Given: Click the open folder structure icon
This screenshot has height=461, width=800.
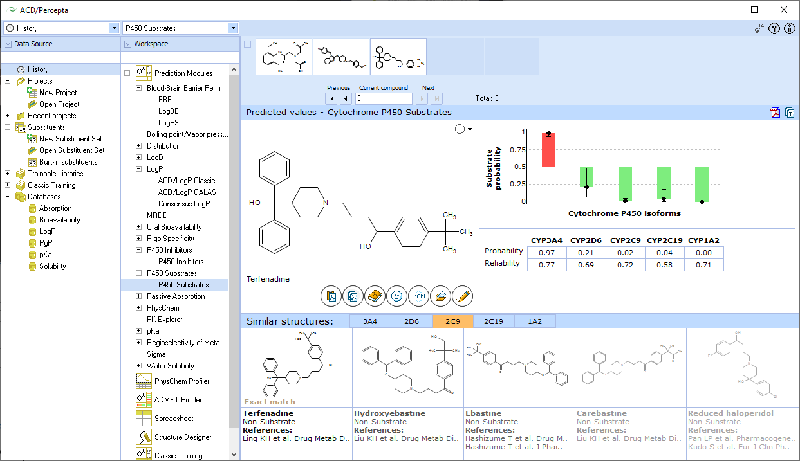Looking at the screenshot, I should point(440,296).
